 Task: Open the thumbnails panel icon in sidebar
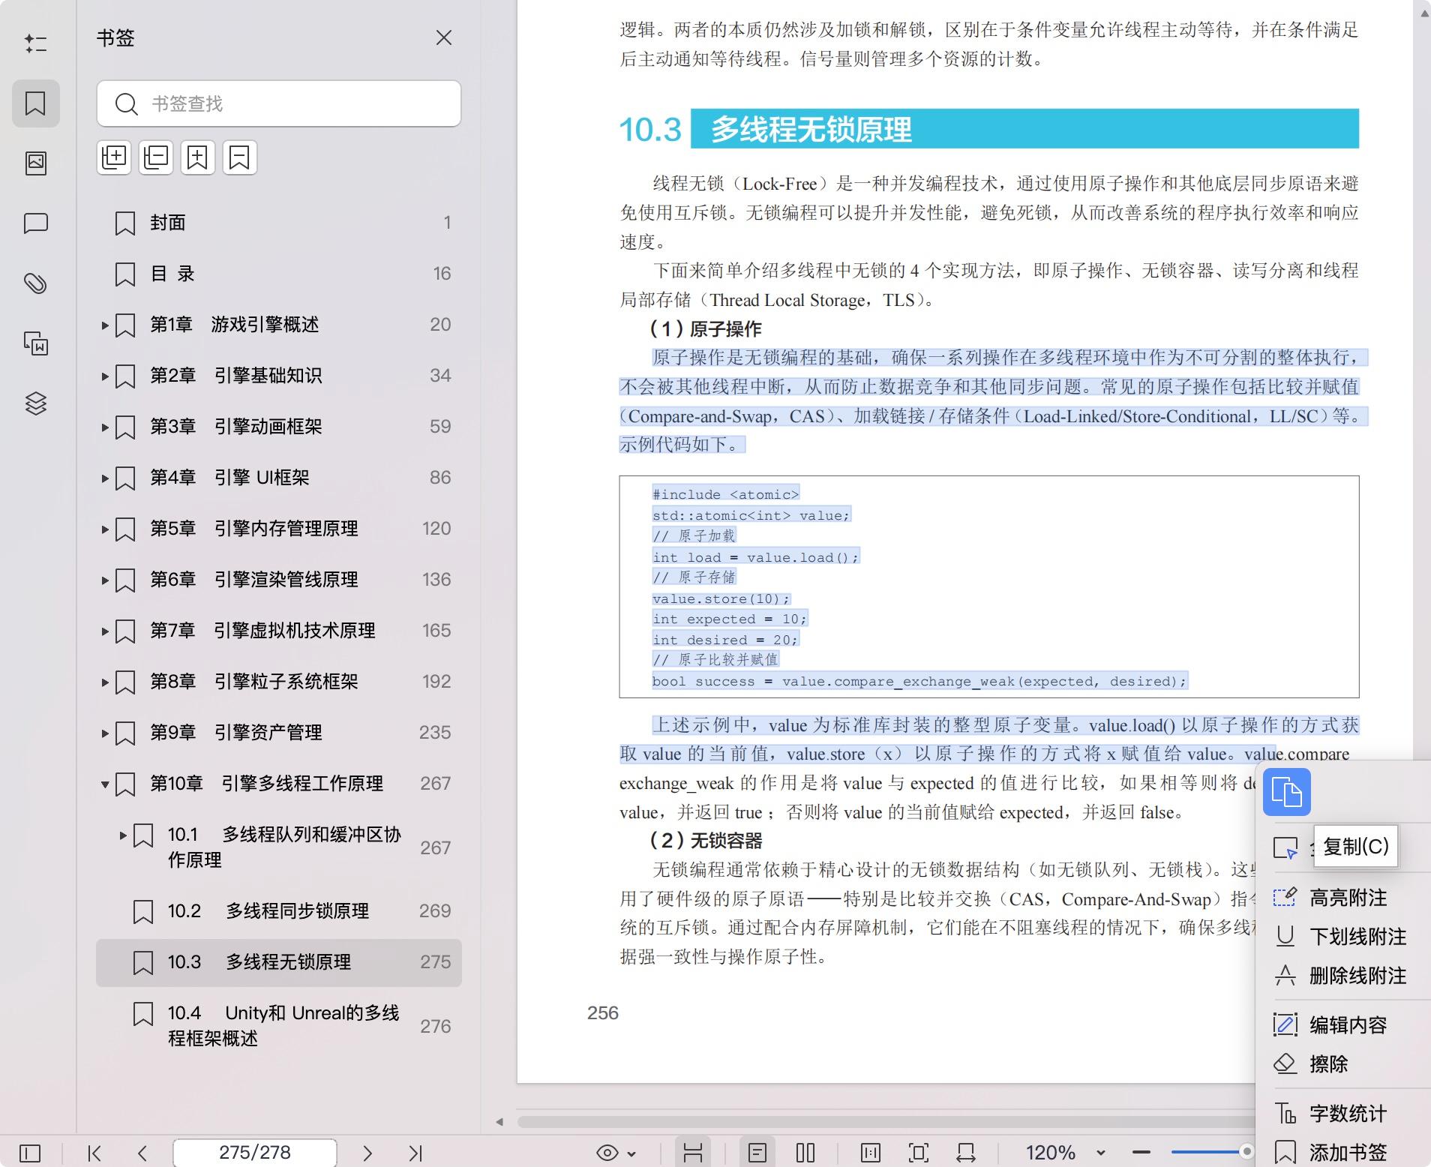point(35,163)
